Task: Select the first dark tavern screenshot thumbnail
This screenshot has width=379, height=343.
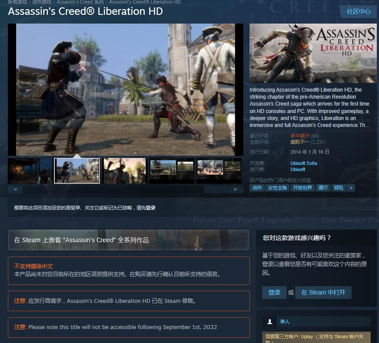Action: (30, 171)
